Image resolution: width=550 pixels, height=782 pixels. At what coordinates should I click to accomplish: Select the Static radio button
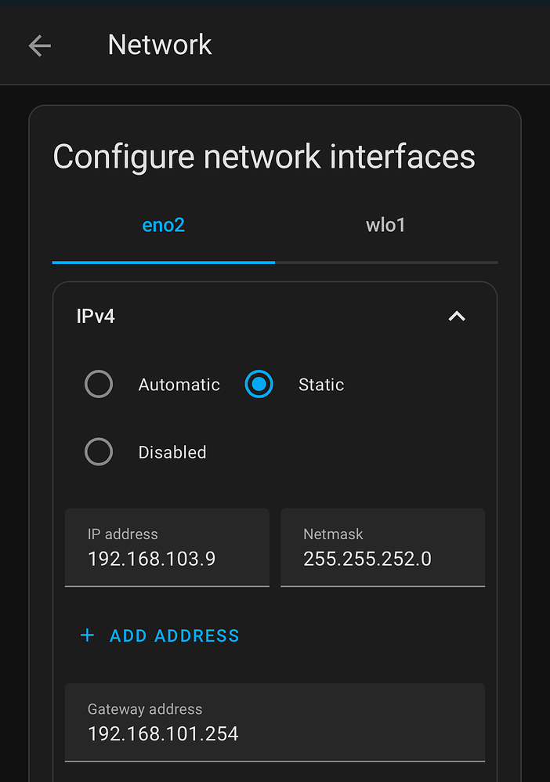coord(259,384)
